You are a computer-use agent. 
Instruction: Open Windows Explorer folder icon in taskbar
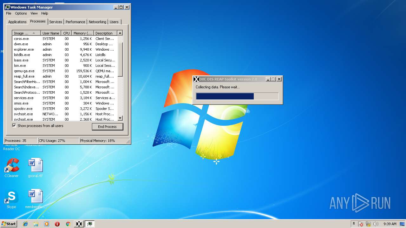click(x=36, y=224)
